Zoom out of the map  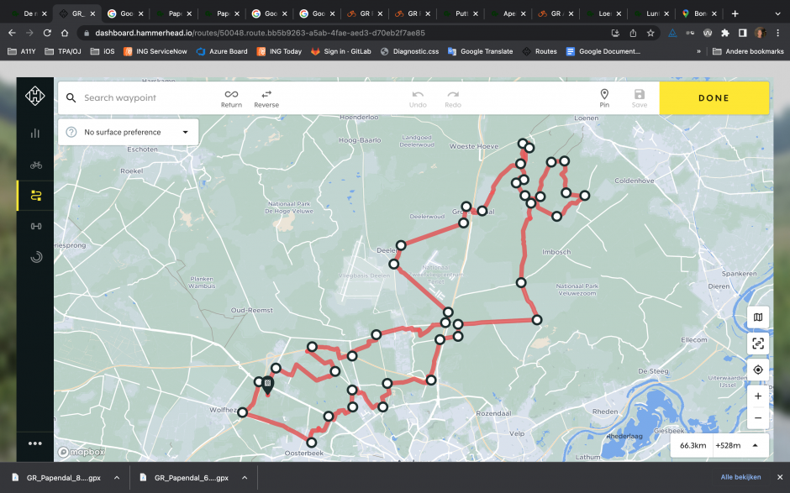click(x=758, y=417)
